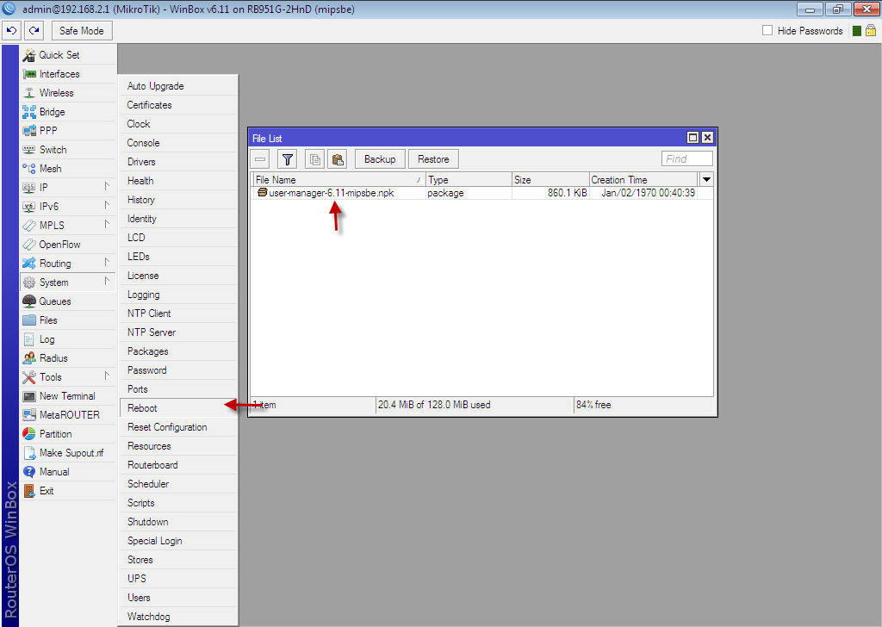Screen dimensions: 882x627
Task: Maximize the File List window
Action: pyautogui.click(x=693, y=138)
